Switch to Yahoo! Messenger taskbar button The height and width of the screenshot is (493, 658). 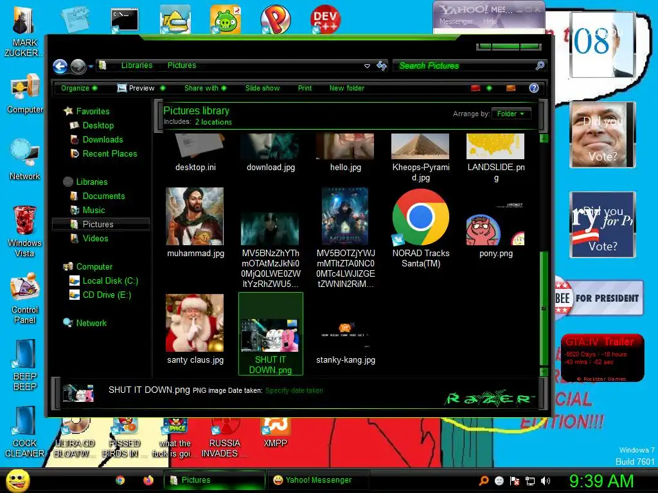click(318, 480)
